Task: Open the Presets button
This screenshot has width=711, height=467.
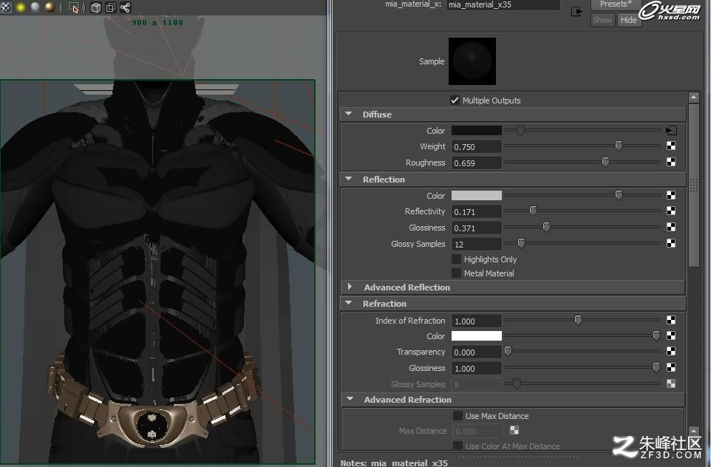Action: tap(616, 4)
